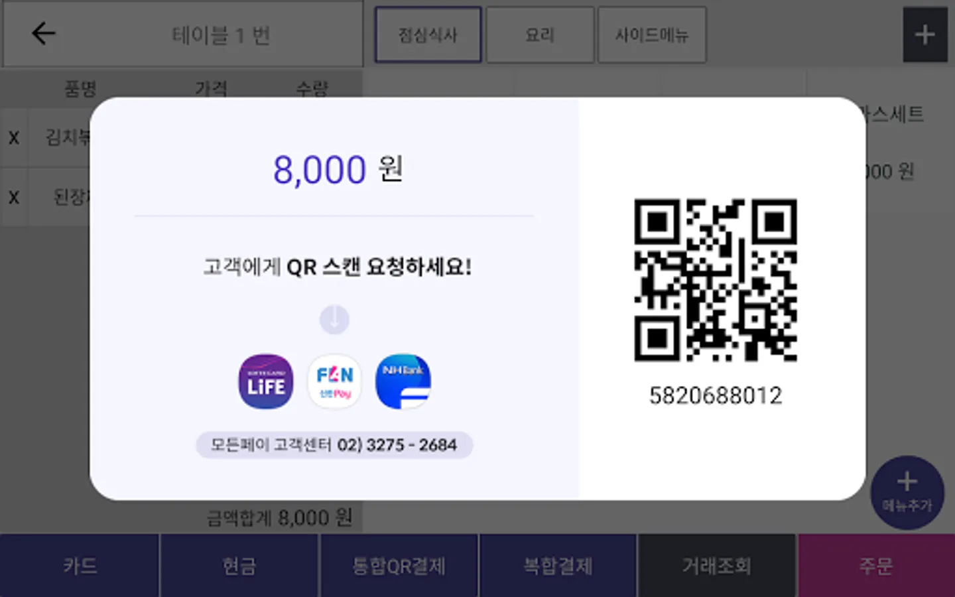The width and height of the screenshot is (955, 597).
Task: Tap the plus icon in top-right corner
Action: point(925,34)
